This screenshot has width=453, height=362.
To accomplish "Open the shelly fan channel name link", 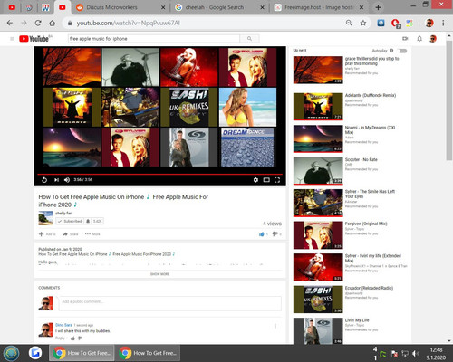I will [x=64, y=214].
